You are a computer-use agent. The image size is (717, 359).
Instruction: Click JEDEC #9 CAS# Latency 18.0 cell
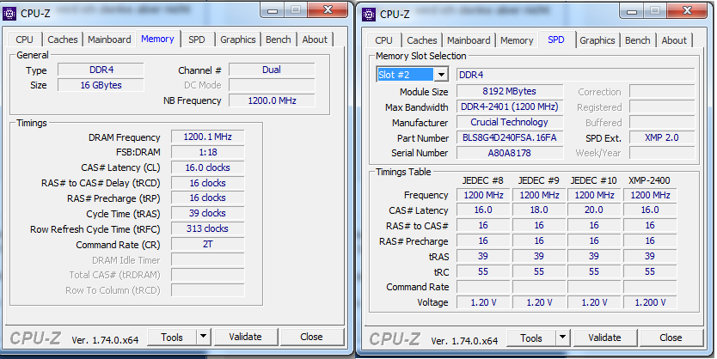[539, 210]
